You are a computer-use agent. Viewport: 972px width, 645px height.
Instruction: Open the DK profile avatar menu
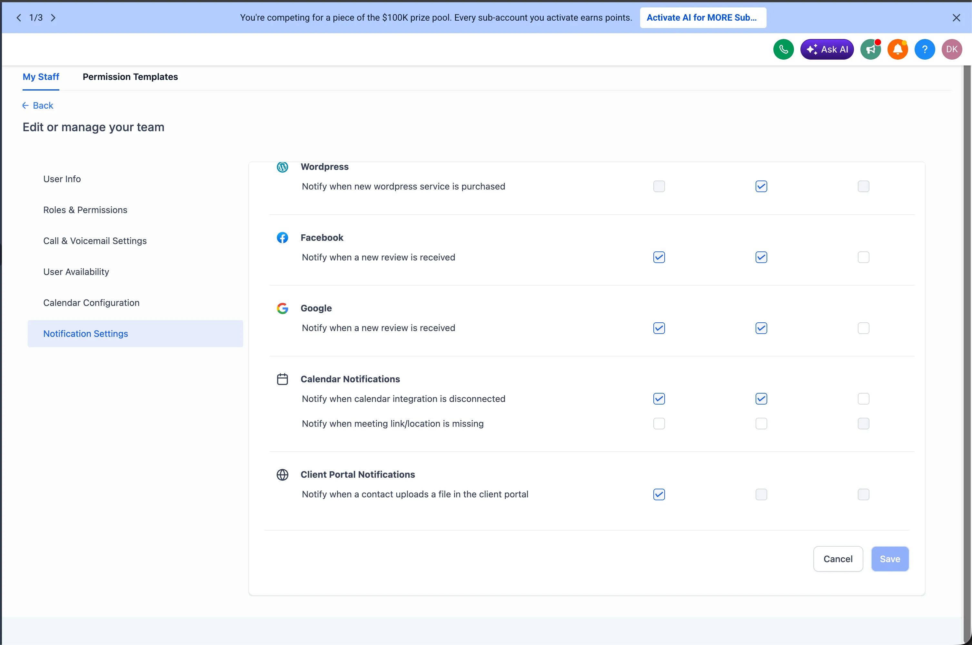click(x=952, y=49)
